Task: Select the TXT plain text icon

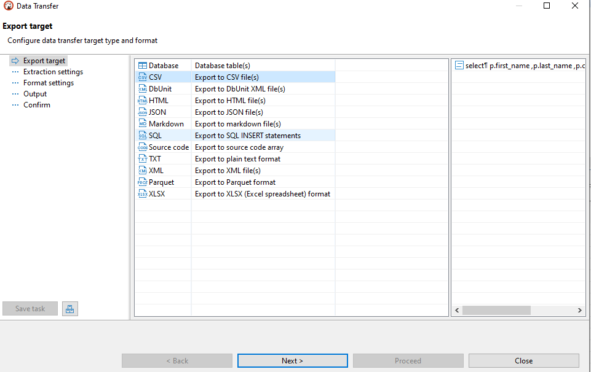Action: 142,158
